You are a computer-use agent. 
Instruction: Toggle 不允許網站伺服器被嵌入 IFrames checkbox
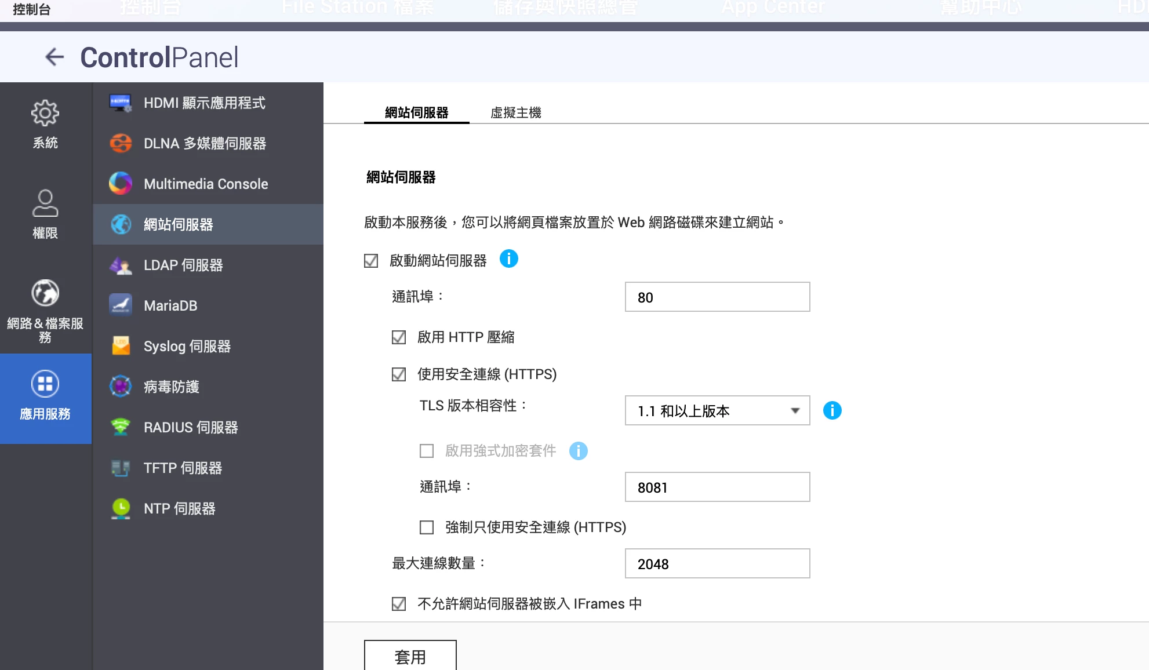coord(399,604)
